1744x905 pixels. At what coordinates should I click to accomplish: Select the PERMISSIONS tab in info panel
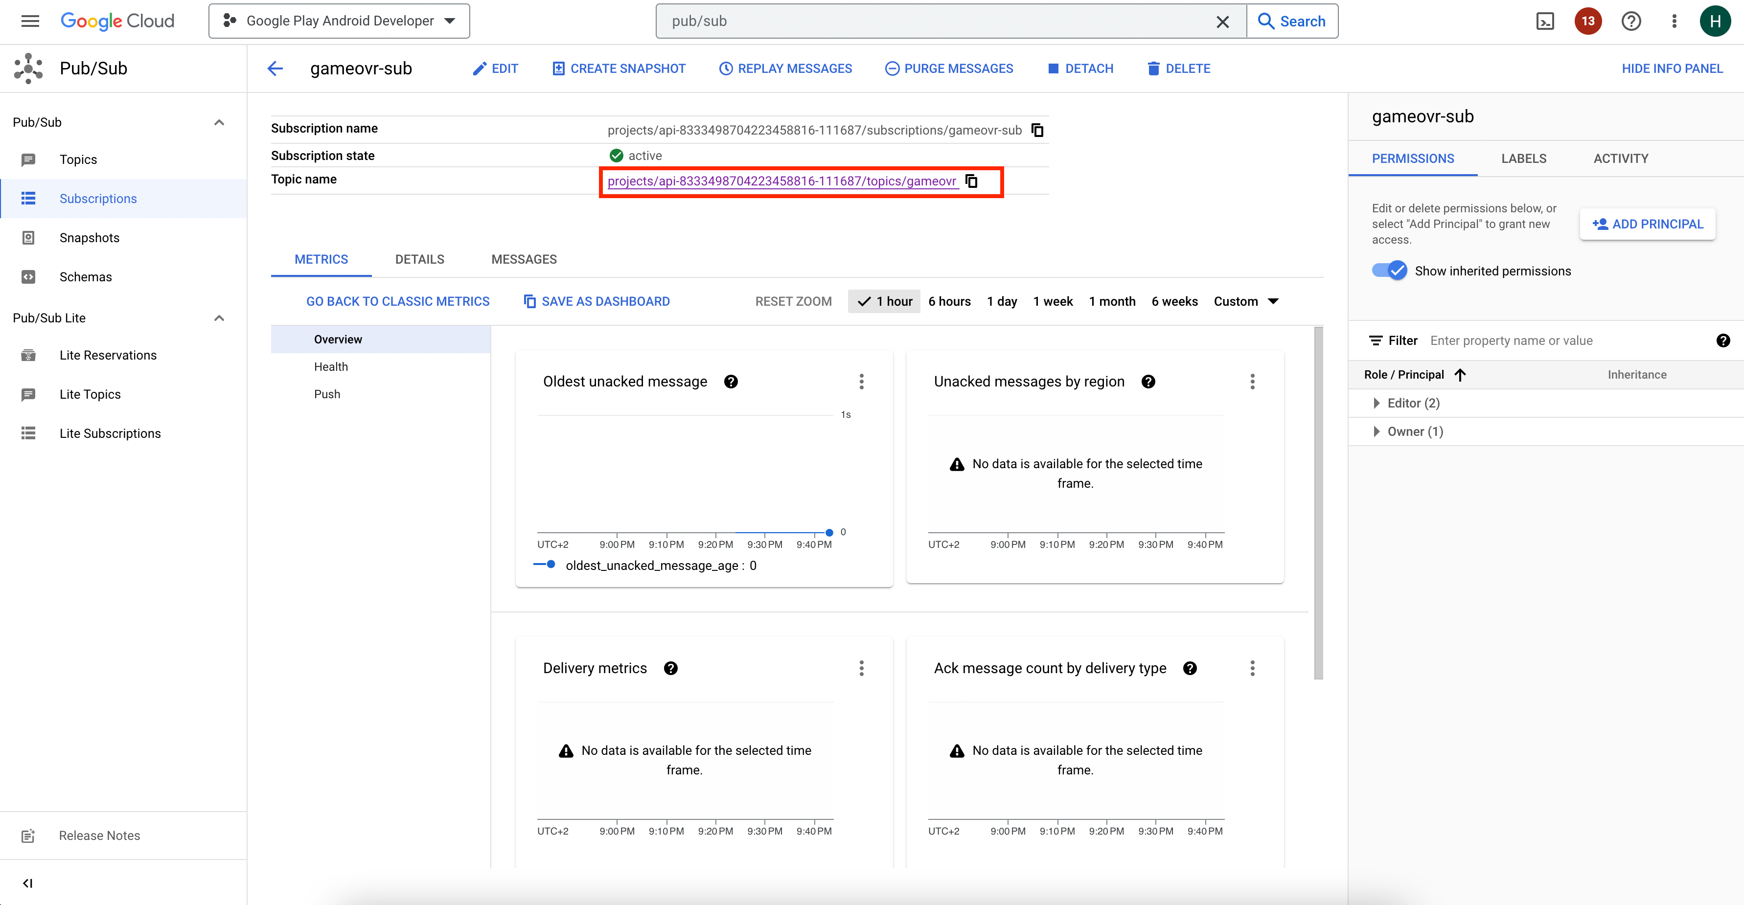(x=1413, y=159)
